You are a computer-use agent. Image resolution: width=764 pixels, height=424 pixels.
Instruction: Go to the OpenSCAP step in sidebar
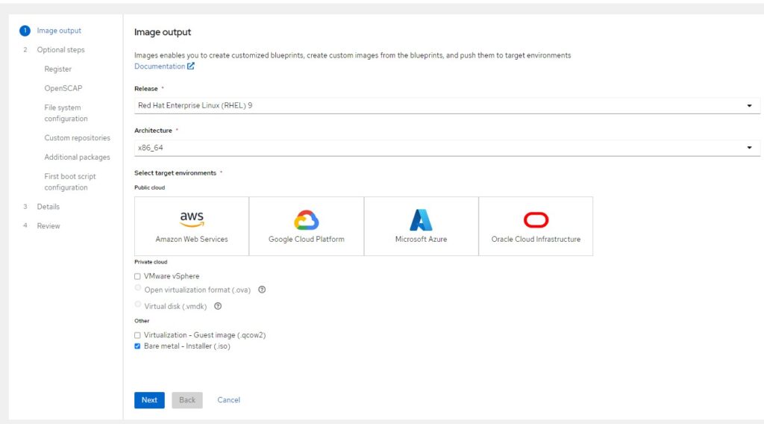63,88
